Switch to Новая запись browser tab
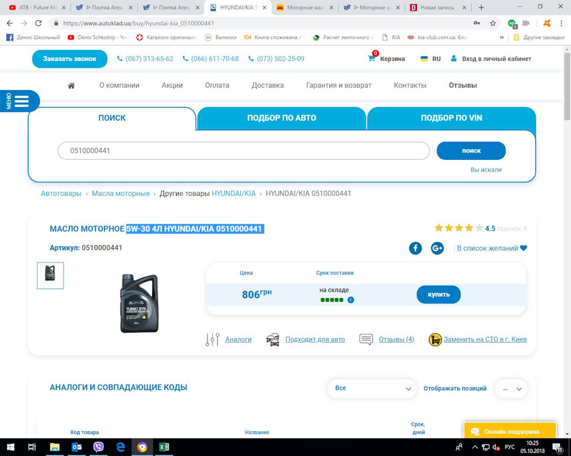The width and height of the screenshot is (571, 456). [x=437, y=7]
